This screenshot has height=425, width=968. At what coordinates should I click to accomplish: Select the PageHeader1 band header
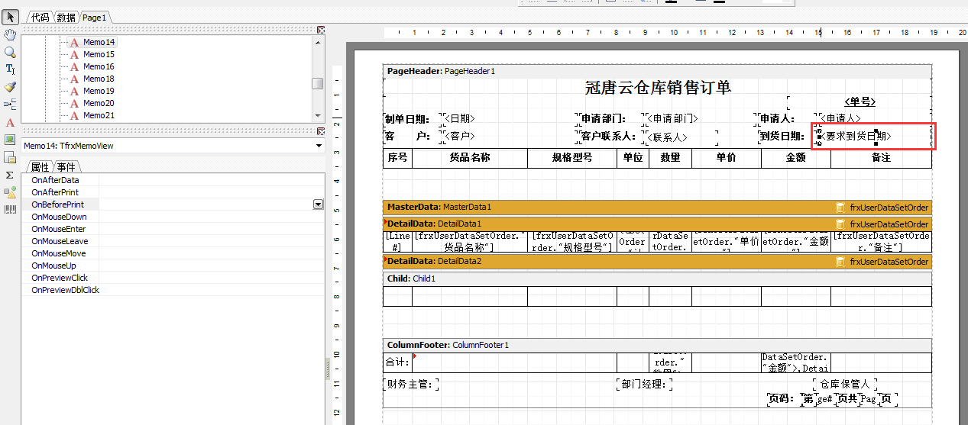(657, 71)
